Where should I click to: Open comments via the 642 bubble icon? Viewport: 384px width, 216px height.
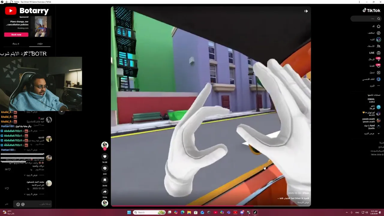tap(105, 168)
